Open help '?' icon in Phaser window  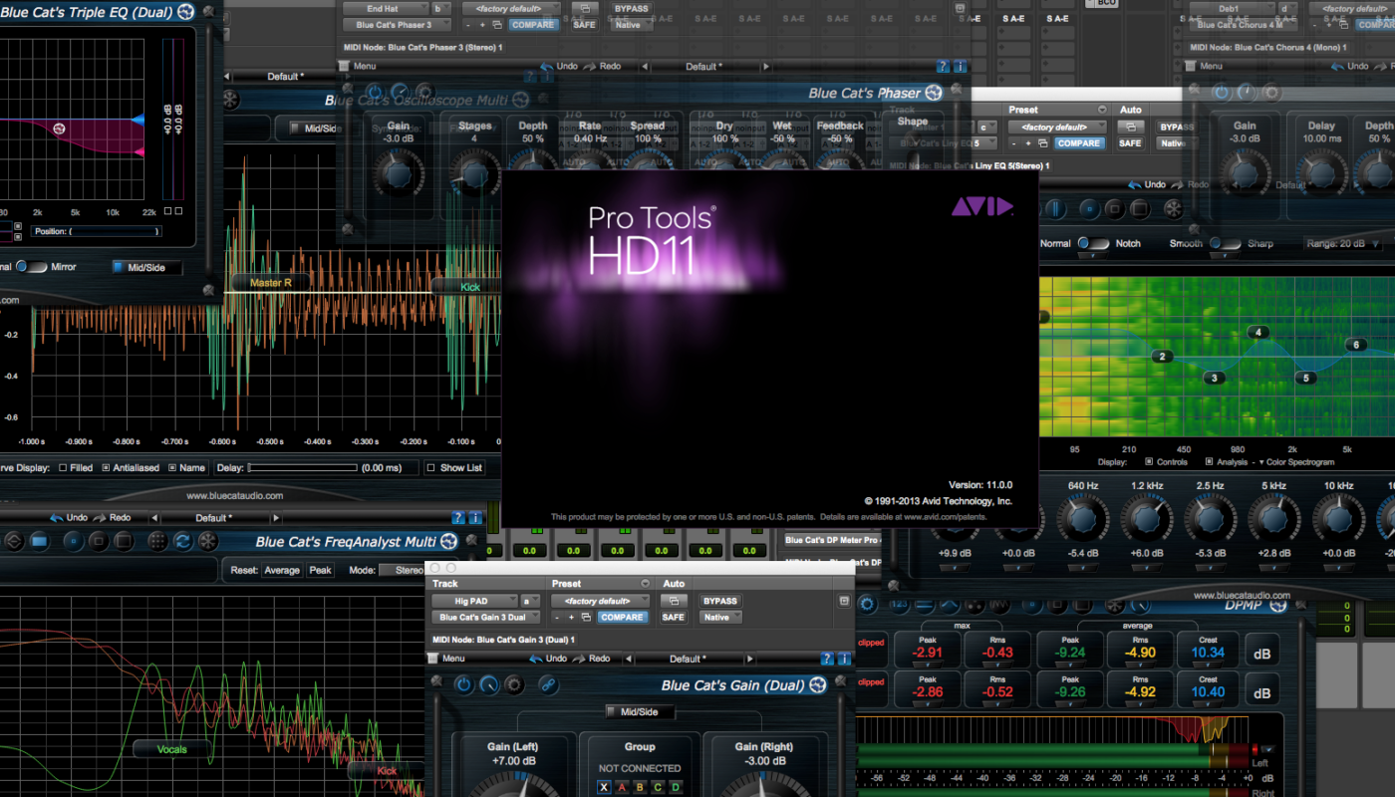[944, 67]
